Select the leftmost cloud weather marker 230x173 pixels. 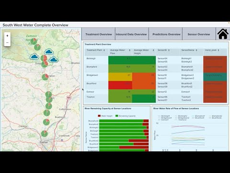pos(34,56)
